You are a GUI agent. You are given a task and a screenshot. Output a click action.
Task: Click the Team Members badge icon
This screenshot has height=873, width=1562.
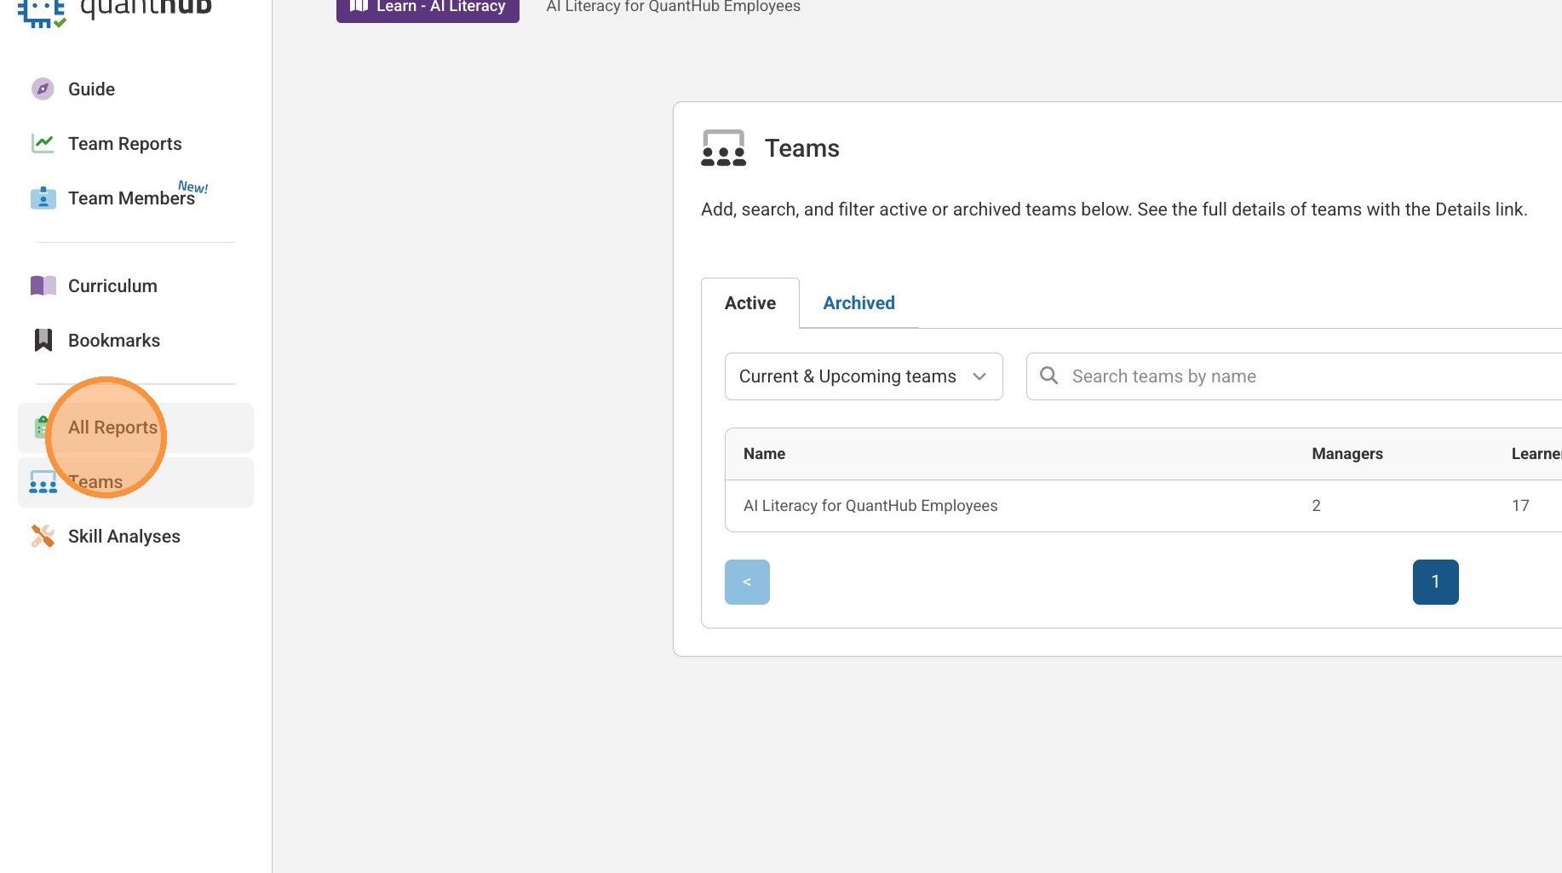click(43, 198)
